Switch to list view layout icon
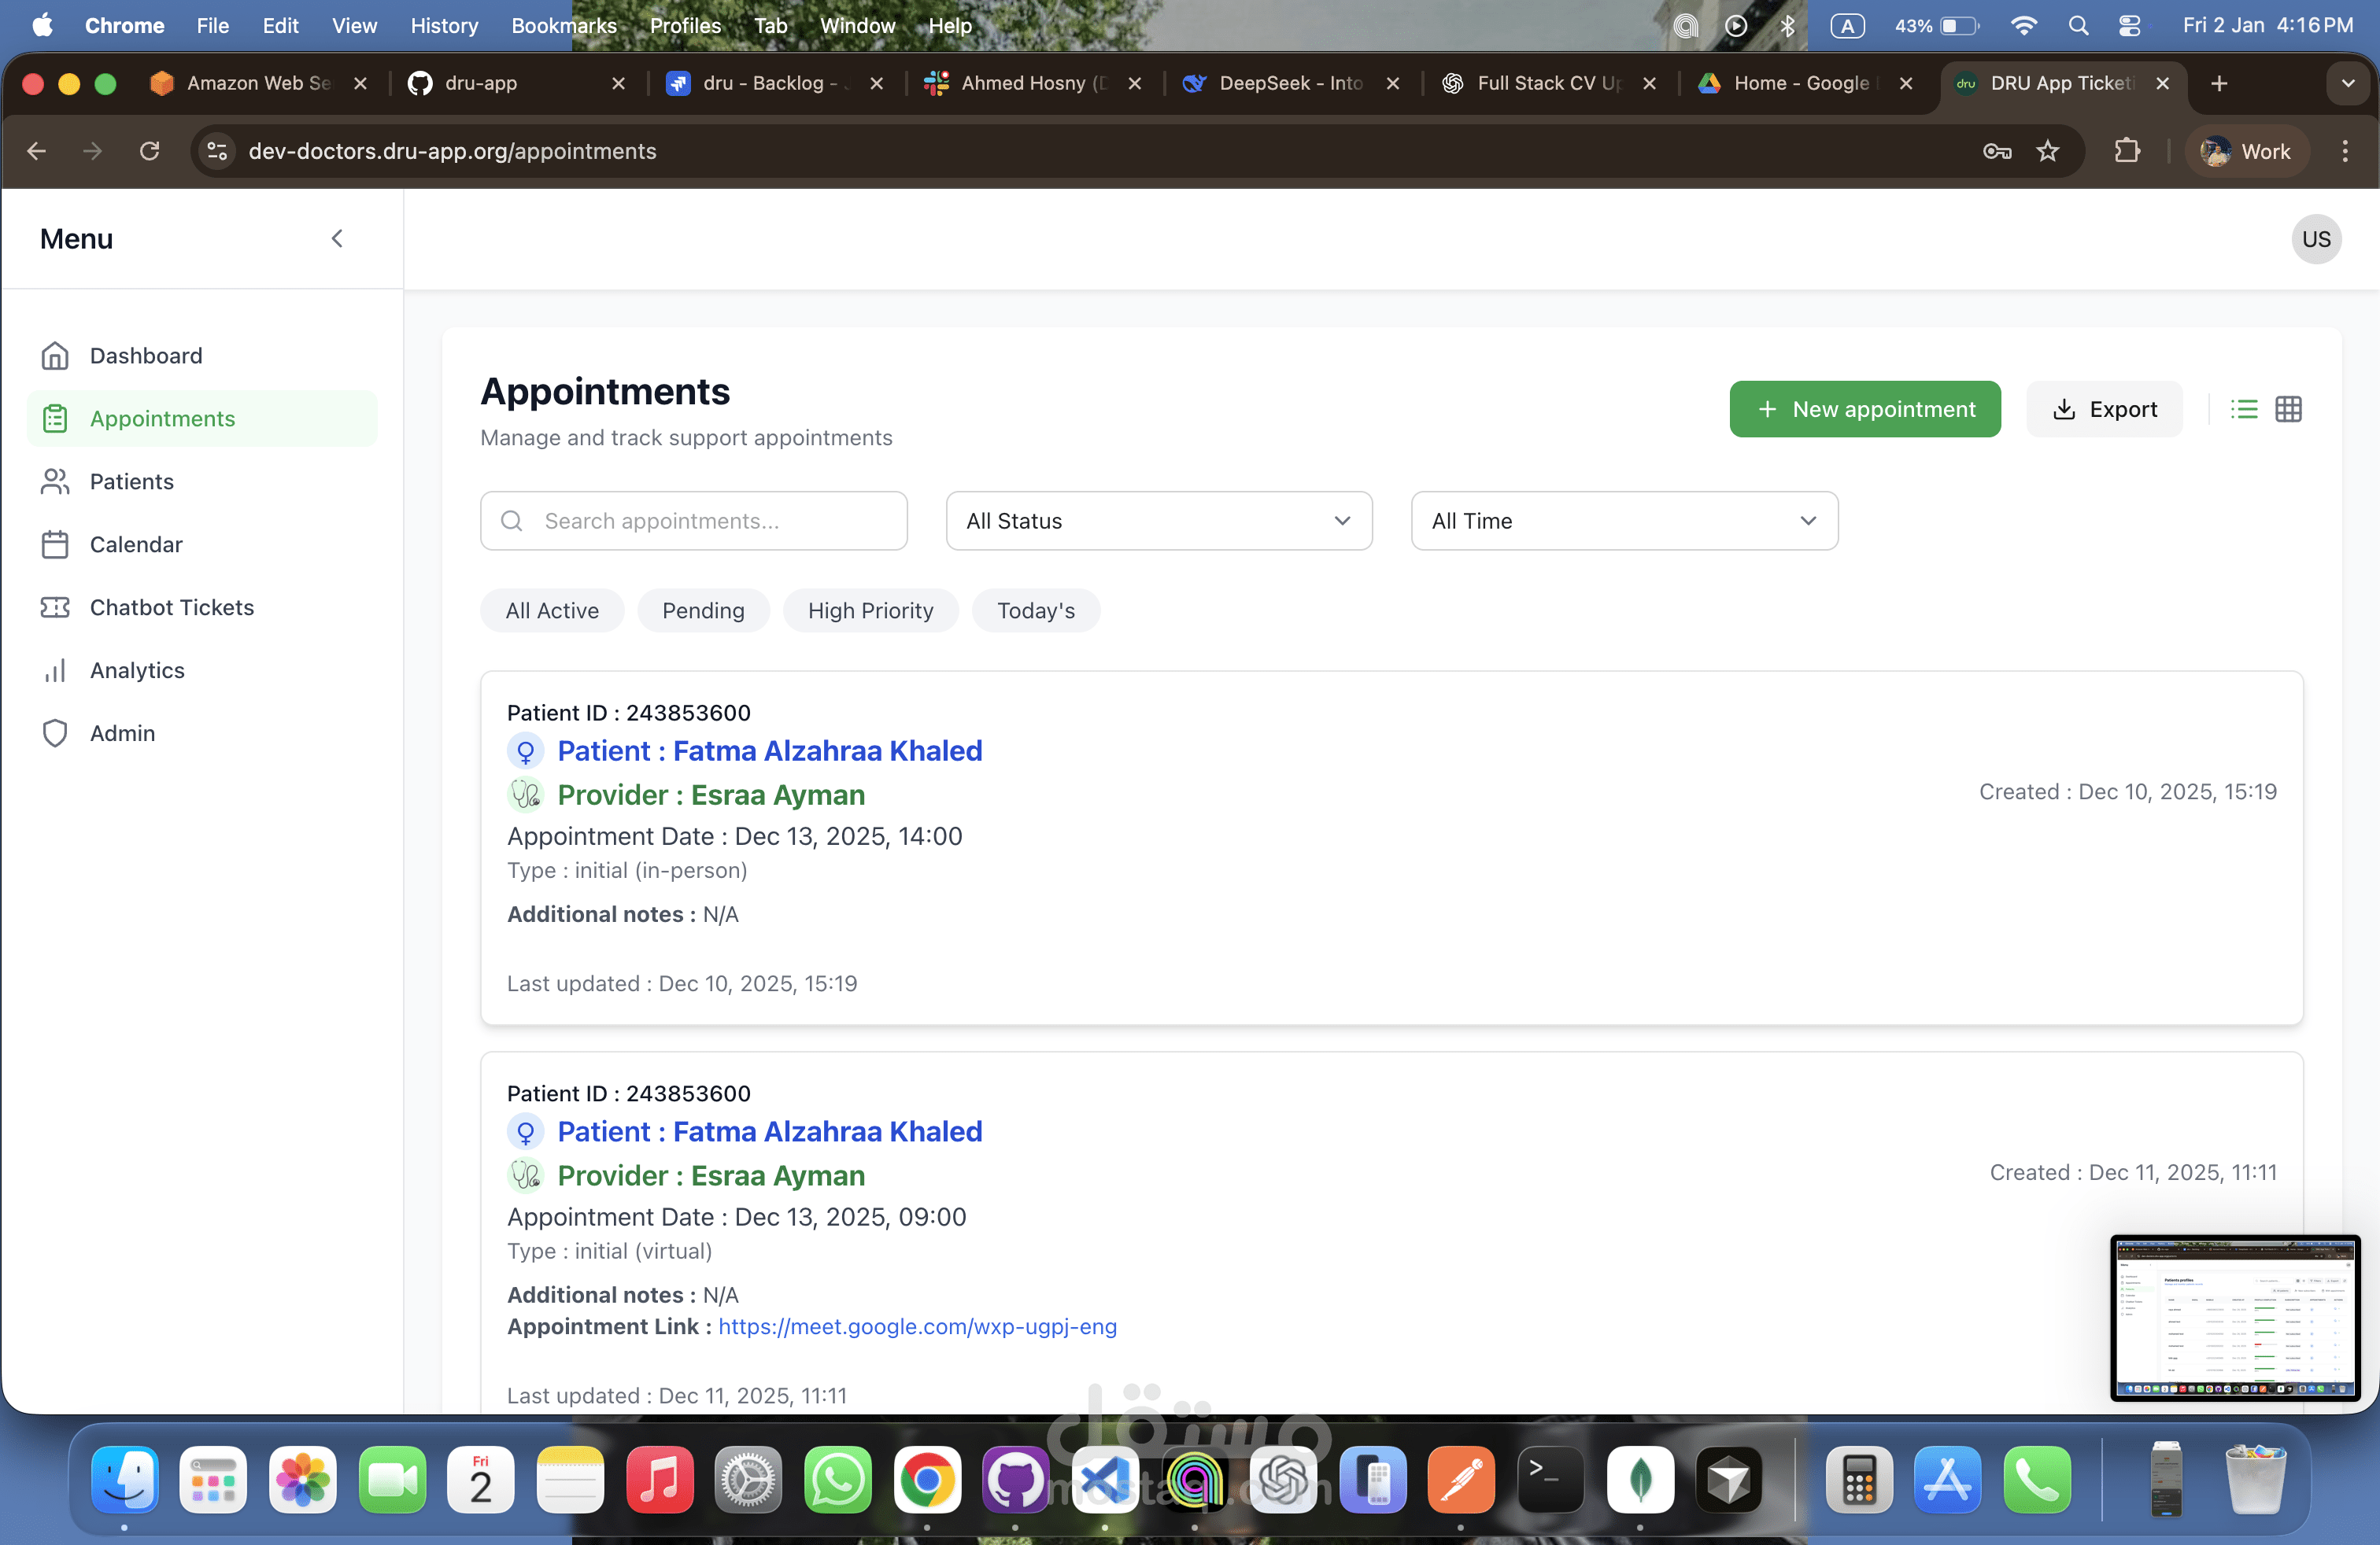The width and height of the screenshot is (2380, 1545). tap(2243, 409)
